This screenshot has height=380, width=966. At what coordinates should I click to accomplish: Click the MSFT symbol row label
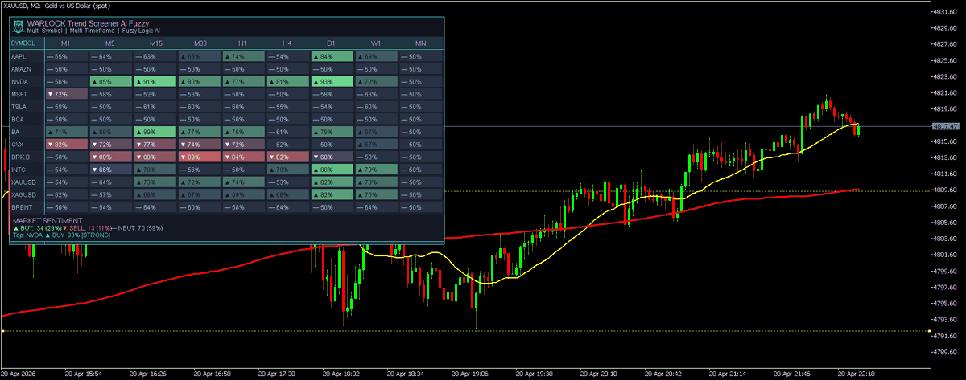tap(19, 95)
